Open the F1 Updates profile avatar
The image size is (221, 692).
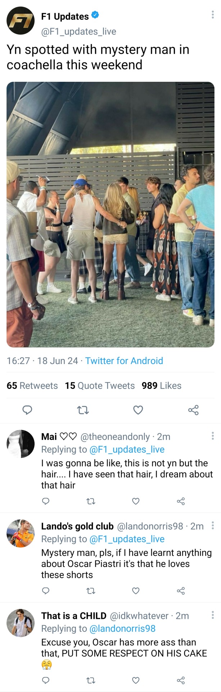click(21, 21)
